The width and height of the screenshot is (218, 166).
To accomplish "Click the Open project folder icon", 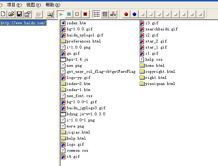I will click(x=11, y=14).
